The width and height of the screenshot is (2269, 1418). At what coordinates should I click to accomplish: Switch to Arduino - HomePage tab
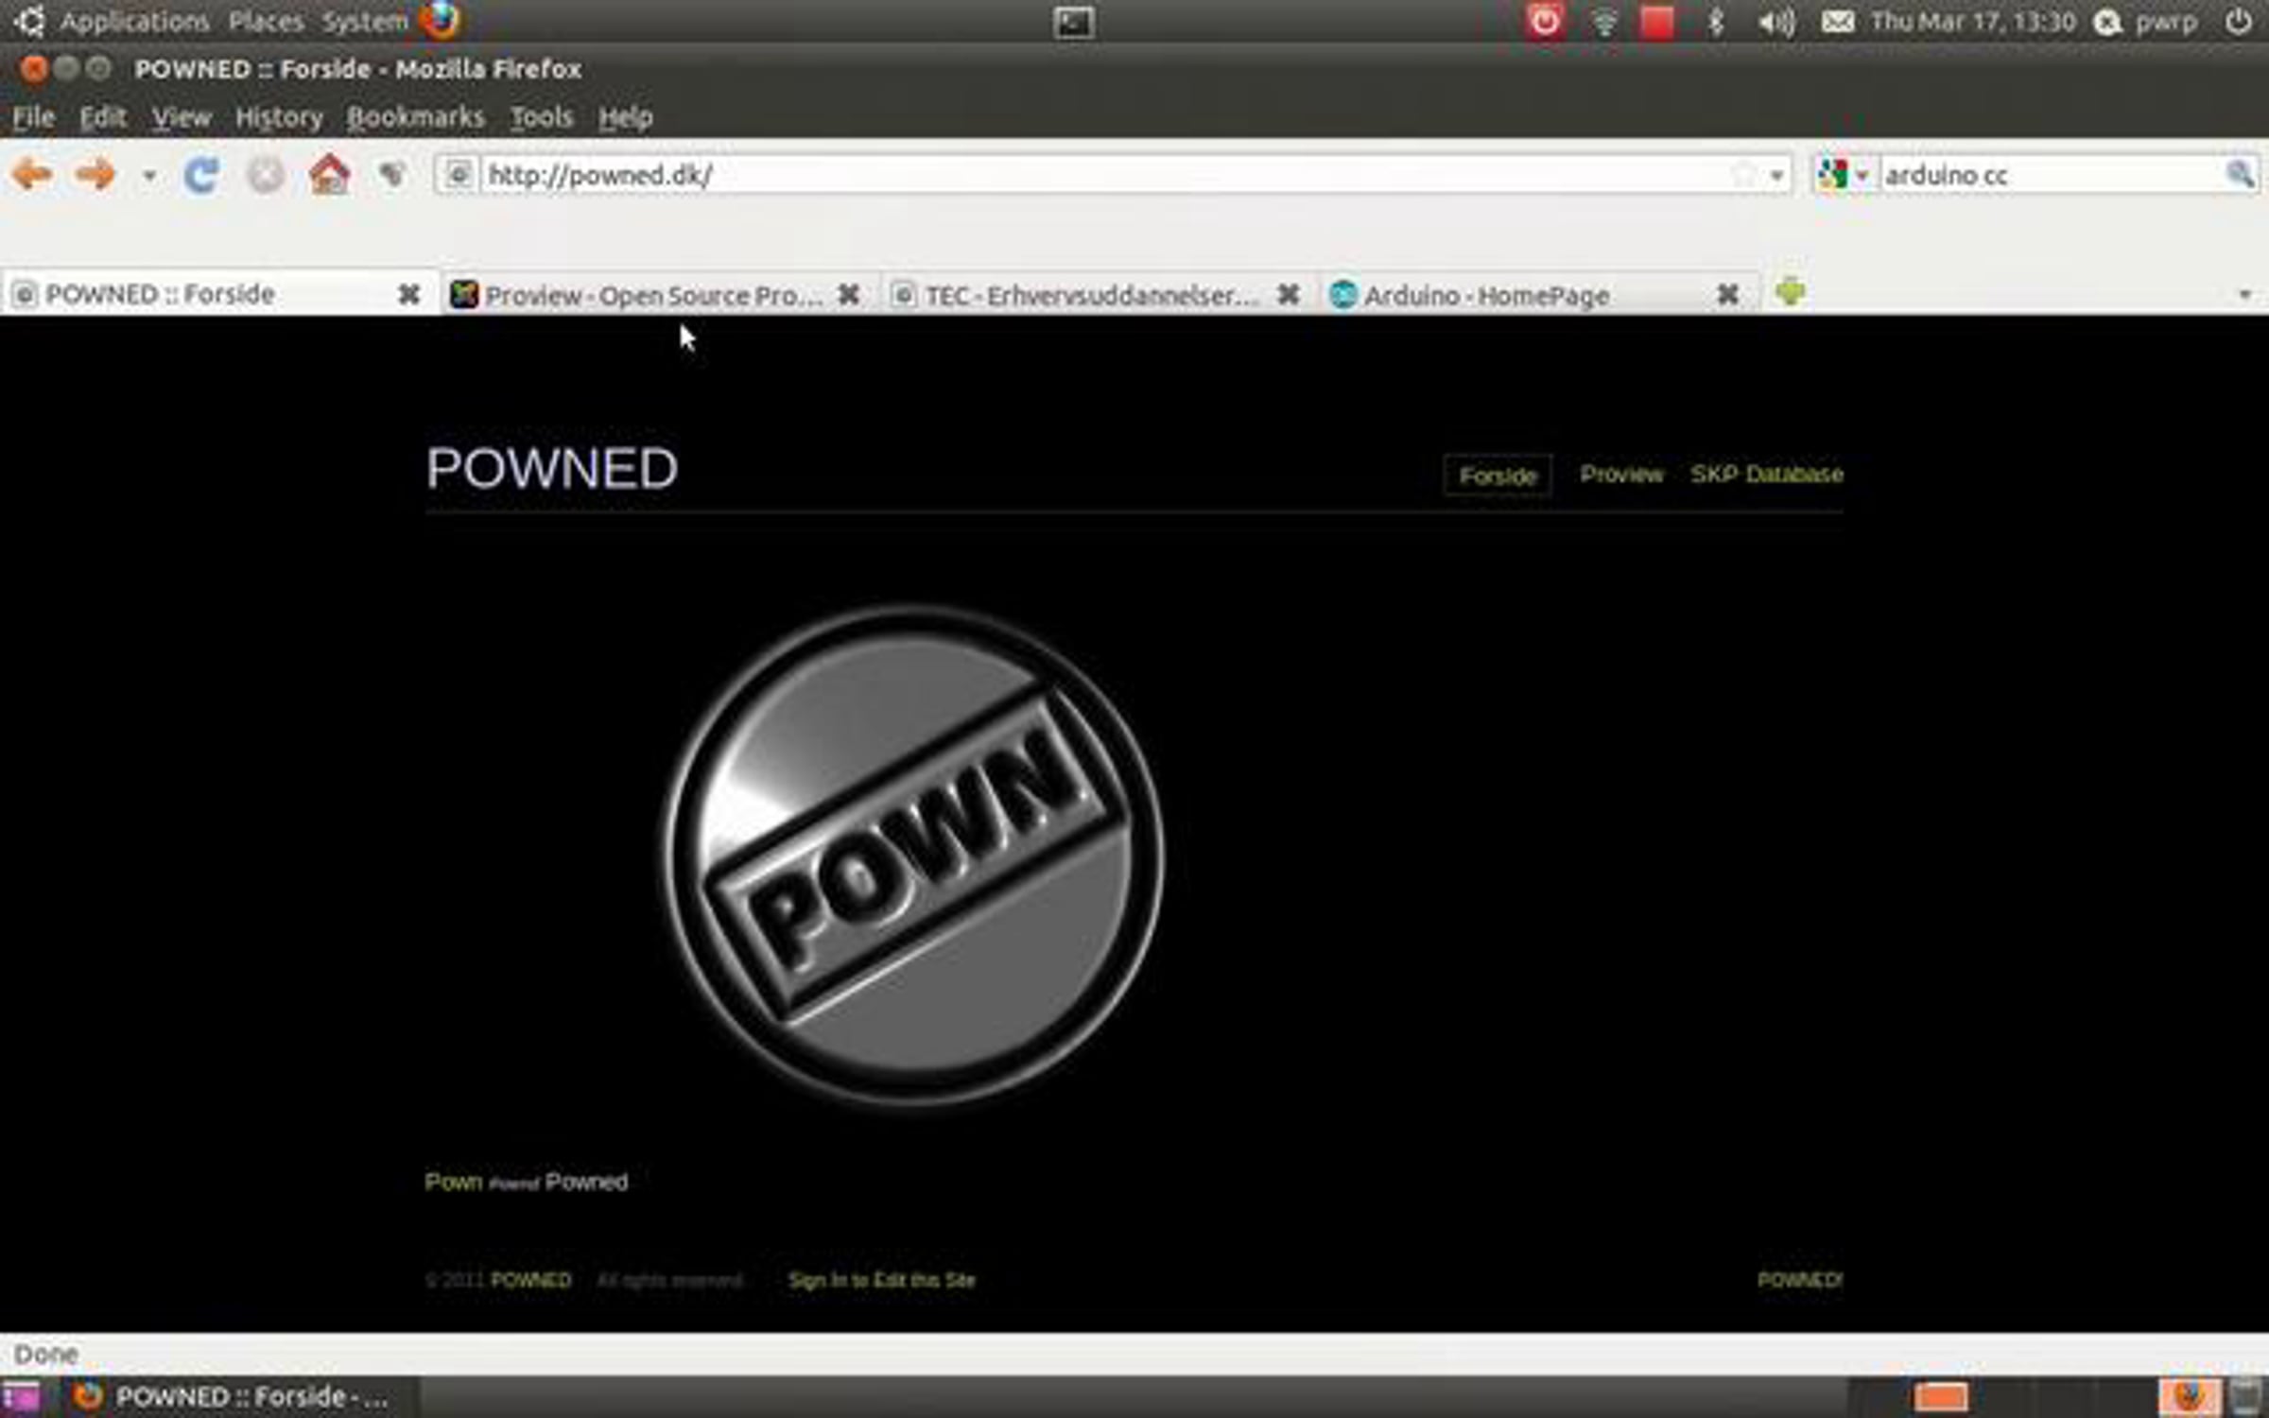tap(1486, 296)
